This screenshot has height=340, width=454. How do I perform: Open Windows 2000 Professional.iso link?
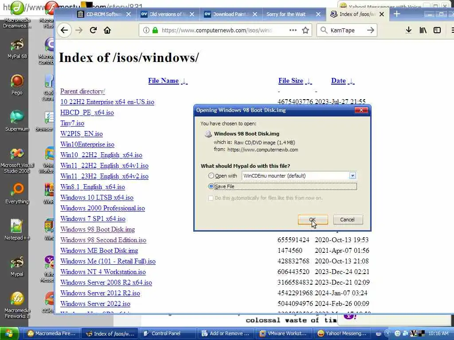[x=102, y=208]
